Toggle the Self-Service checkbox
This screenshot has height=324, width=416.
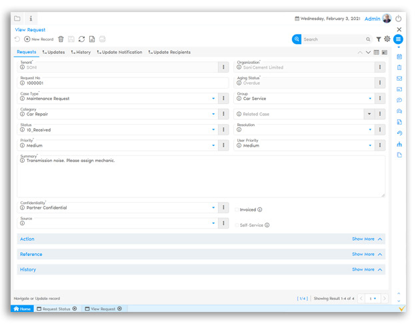237,225
